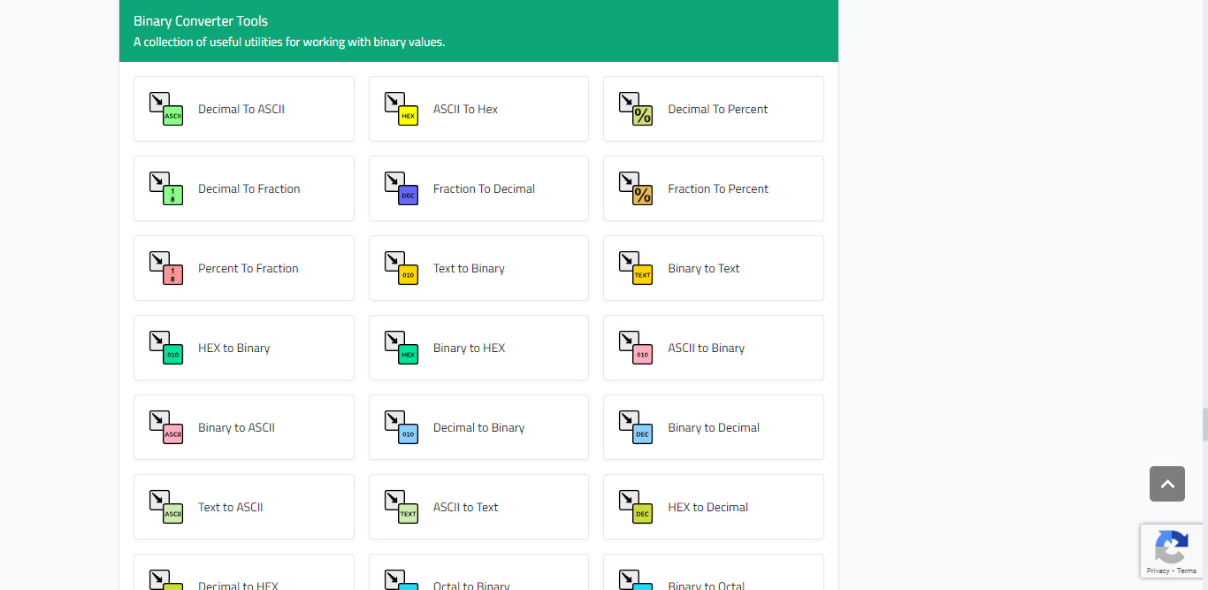Screen dimensions: 1208x590
Task: Click the ASCII to Text icon
Action: [x=401, y=507]
